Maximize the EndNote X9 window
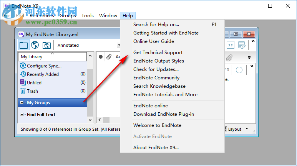The image size is (297, 166). [270, 6]
